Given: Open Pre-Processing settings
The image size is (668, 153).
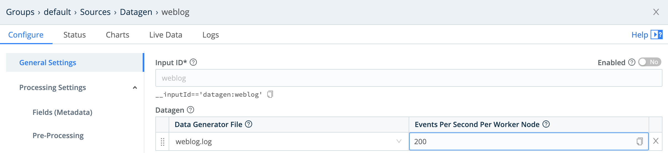Looking at the screenshot, I should coord(58,136).
